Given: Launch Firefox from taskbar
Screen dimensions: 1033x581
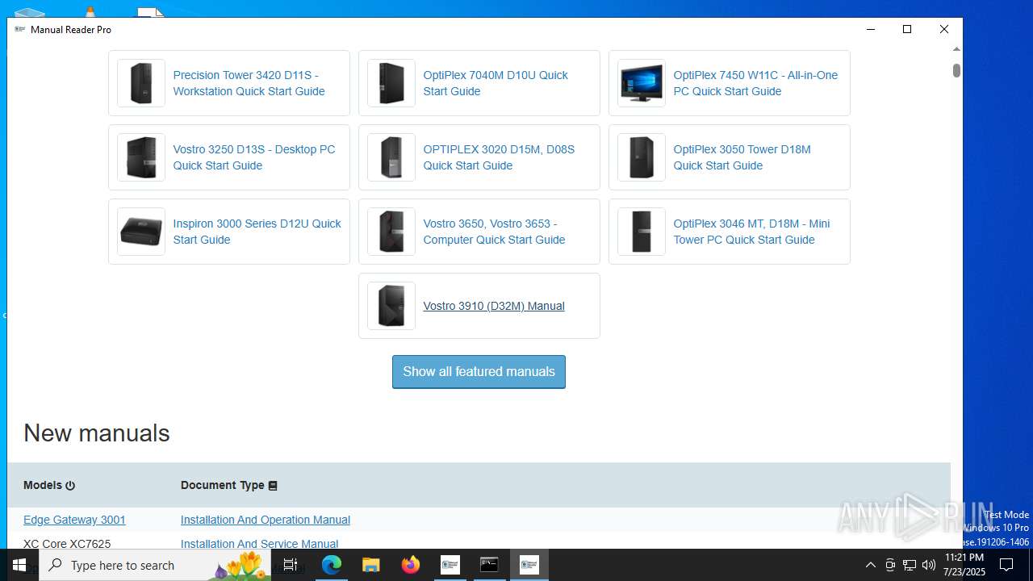Looking at the screenshot, I should pyautogui.click(x=411, y=565).
